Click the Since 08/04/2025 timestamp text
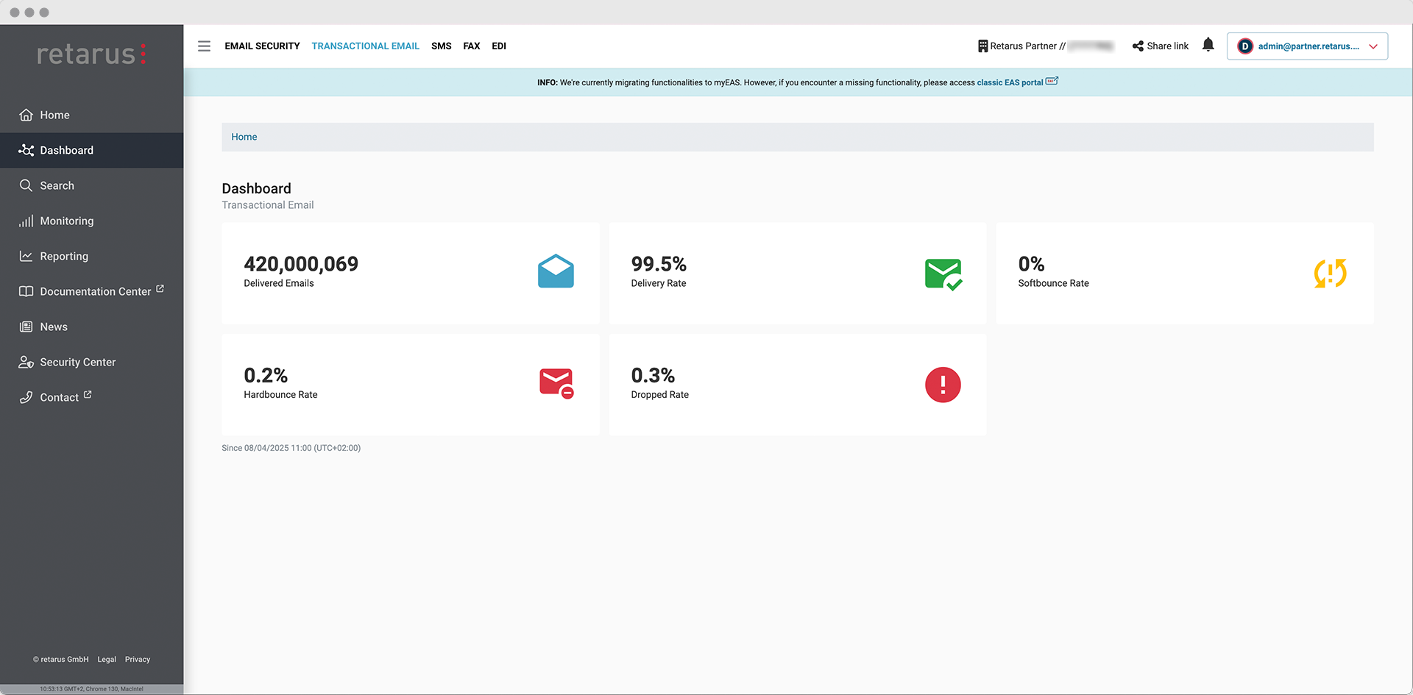Screen dimensions: 1413x695 tap(291, 448)
